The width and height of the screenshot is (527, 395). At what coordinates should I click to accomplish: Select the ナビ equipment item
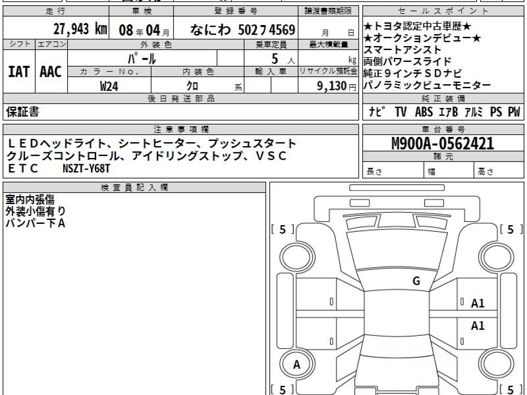[378, 112]
